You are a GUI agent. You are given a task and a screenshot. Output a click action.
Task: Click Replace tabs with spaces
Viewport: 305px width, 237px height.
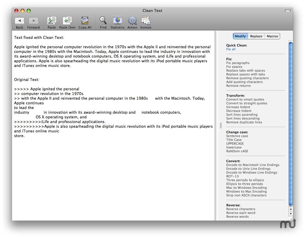[x=246, y=70]
